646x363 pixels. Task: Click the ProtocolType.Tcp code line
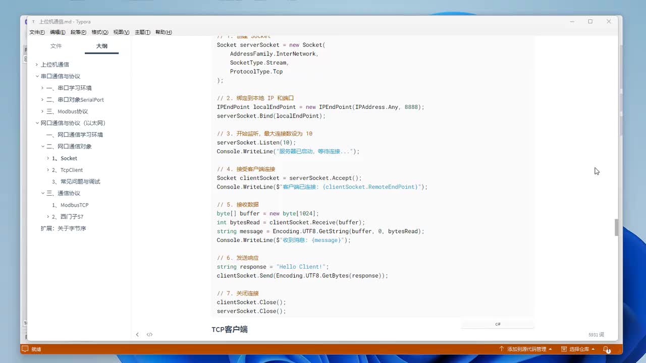click(x=256, y=72)
